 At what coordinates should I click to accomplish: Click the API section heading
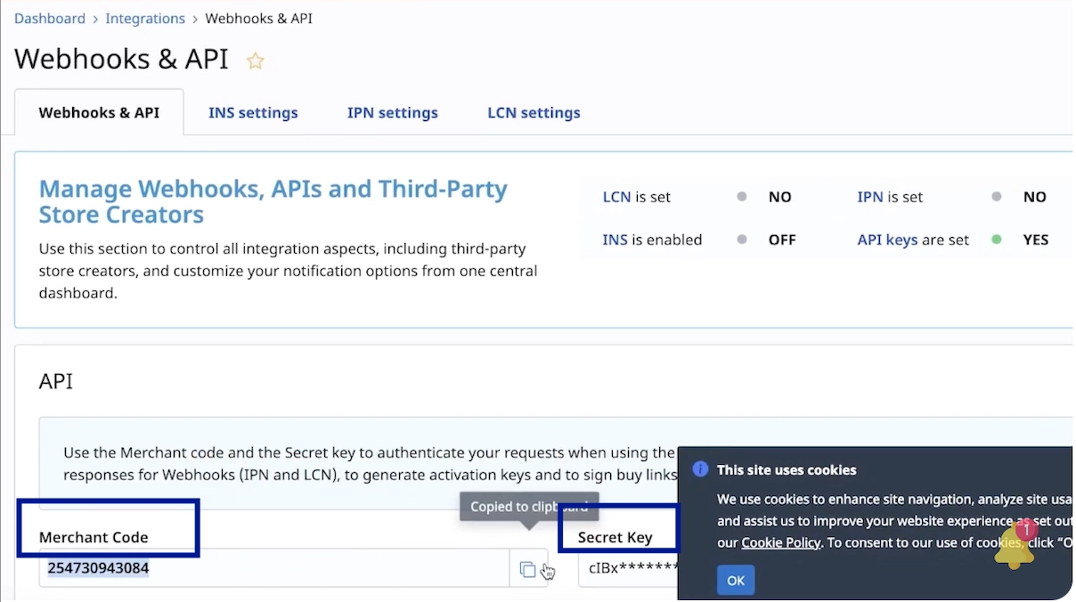(56, 381)
